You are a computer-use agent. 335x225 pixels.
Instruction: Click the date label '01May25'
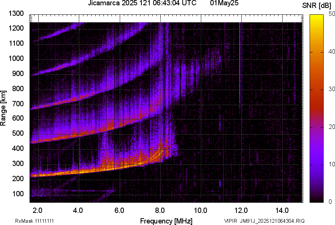coord(224,3)
